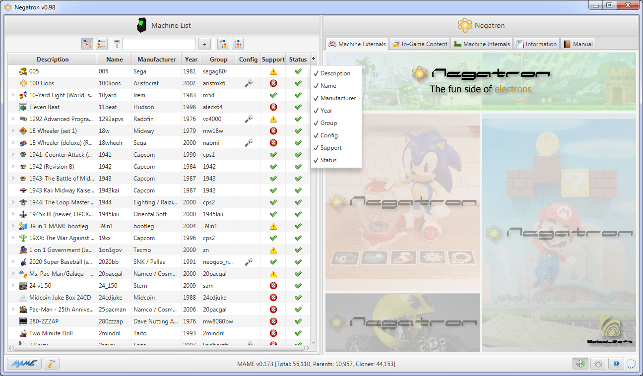
Task: Switch to Machine Internals tab
Action: (x=482, y=44)
